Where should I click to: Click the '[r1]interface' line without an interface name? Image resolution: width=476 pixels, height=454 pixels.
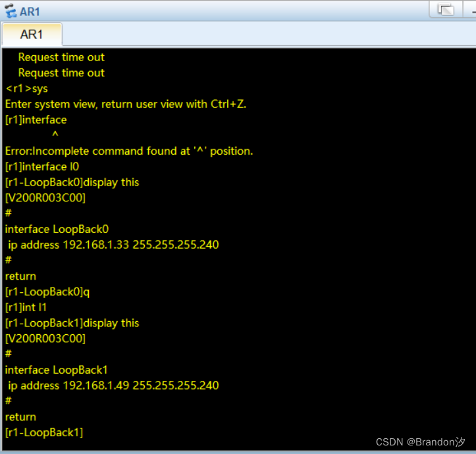[36, 120]
